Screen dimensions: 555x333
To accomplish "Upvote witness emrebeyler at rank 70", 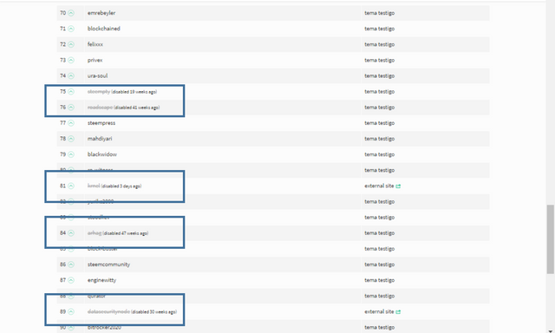I will (71, 13).
